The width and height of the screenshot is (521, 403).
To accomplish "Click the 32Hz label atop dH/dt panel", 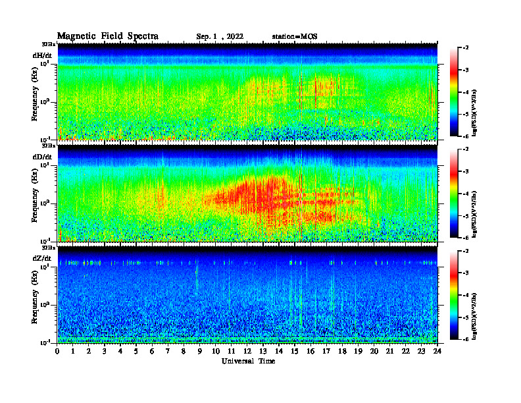I will pyautogui.click(x=49, y=44).
